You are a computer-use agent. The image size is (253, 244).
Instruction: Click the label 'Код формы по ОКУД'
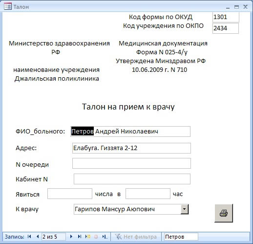(x=161, y=17)
